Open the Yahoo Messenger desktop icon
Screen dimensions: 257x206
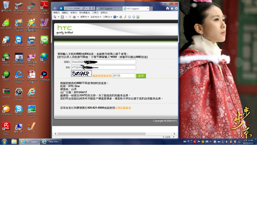click(x=32, y=60)
